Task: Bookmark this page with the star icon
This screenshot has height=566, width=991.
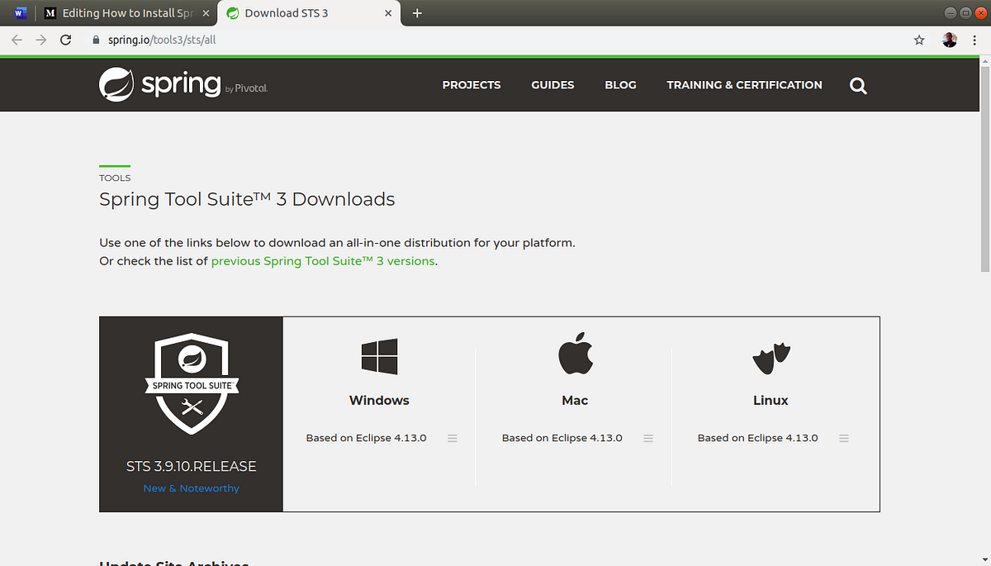Action: coord(919,40)
